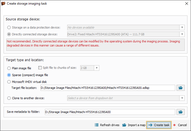Click the red dot icon beside Cancel
The image size is (191, 131).
pyautogui.click(x=174, y=125)
